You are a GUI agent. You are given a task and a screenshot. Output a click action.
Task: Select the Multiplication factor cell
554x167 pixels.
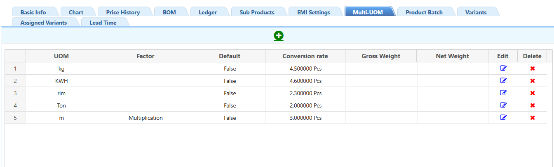point(146,118)
